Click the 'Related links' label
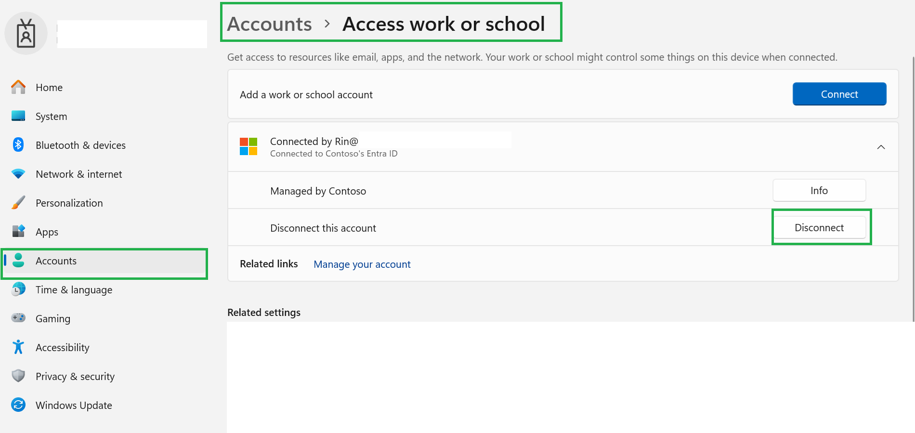This screenshot has height=433, width=915. [x=269, y=263]
